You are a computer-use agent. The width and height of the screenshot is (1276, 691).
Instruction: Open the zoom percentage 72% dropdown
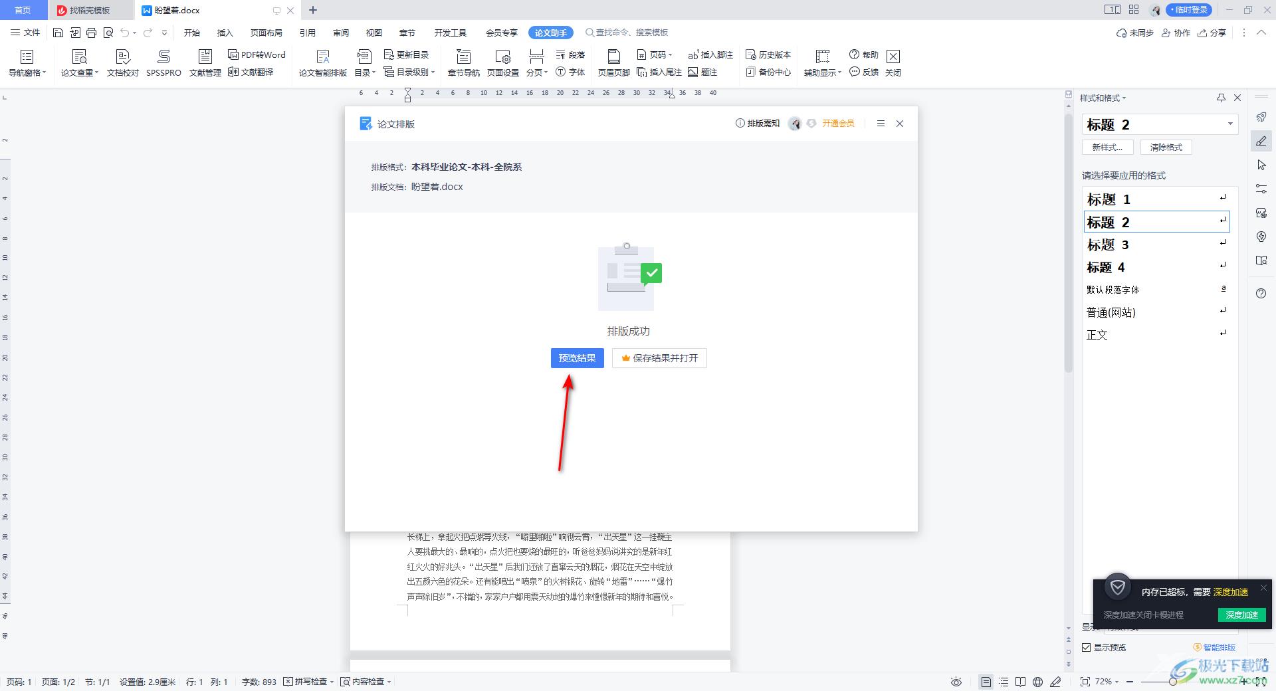click(x=1107, y=682)
